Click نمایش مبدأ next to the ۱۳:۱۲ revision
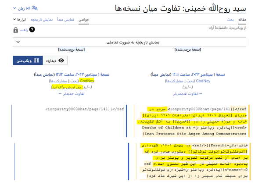Image resolution: width=262 pixels, height=192 pixels. [x=44, y=75]
